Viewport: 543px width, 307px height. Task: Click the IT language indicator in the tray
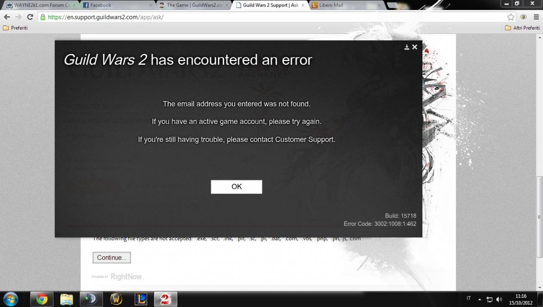[x=468, y=299]
